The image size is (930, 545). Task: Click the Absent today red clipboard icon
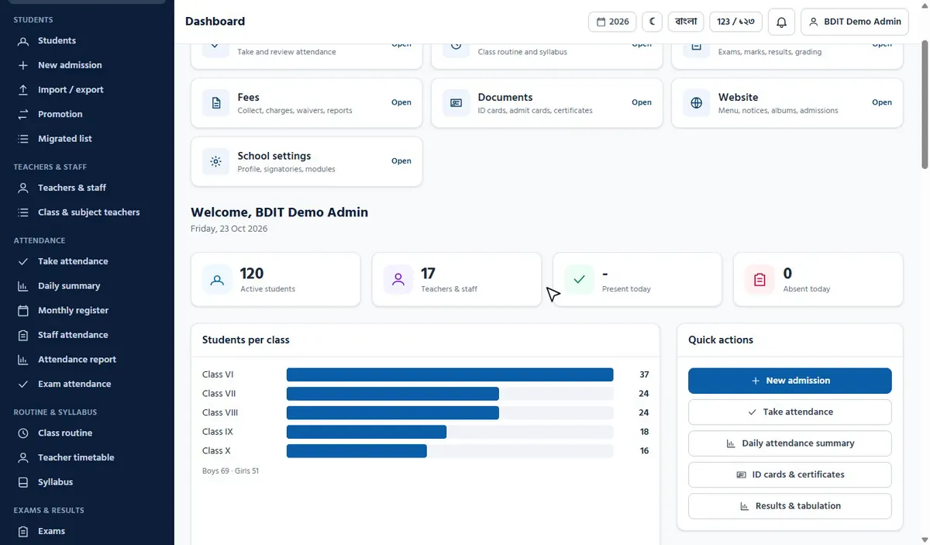(759, 280)
